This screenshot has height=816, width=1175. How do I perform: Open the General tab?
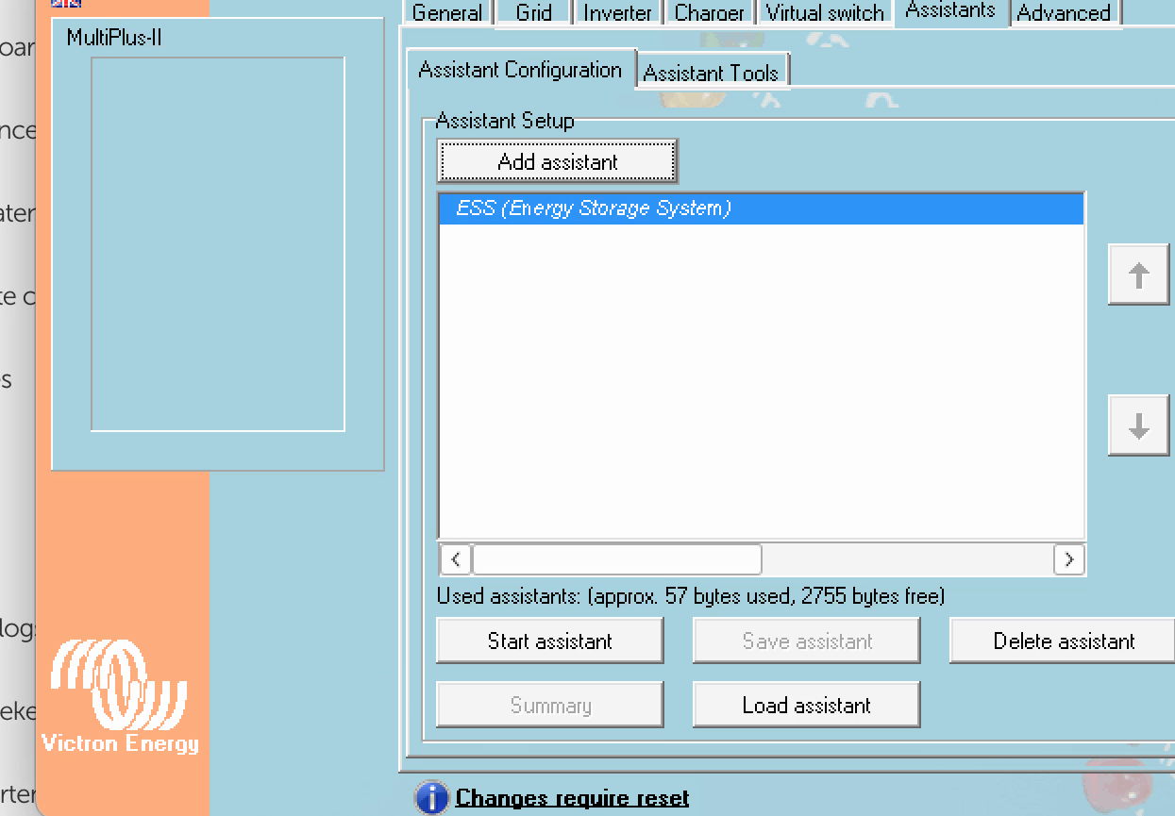click(447, 13)
